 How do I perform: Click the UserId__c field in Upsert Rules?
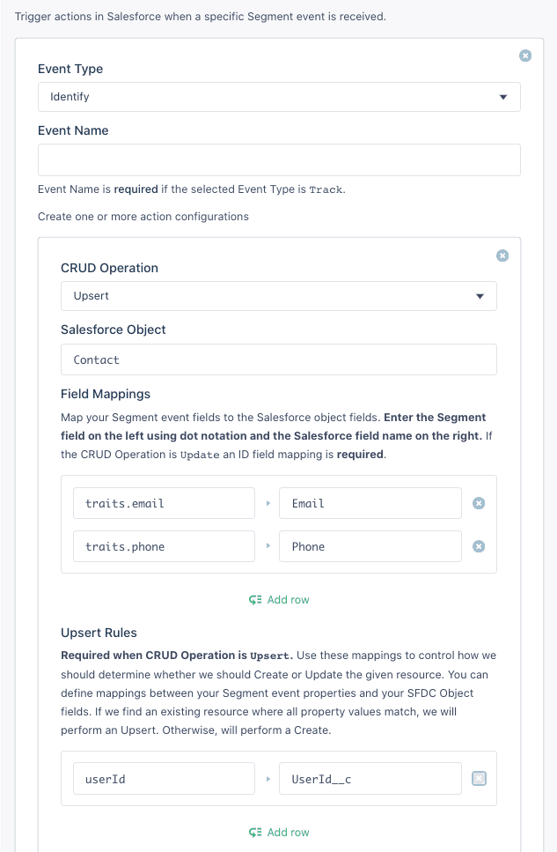click(x=370, y=778)
